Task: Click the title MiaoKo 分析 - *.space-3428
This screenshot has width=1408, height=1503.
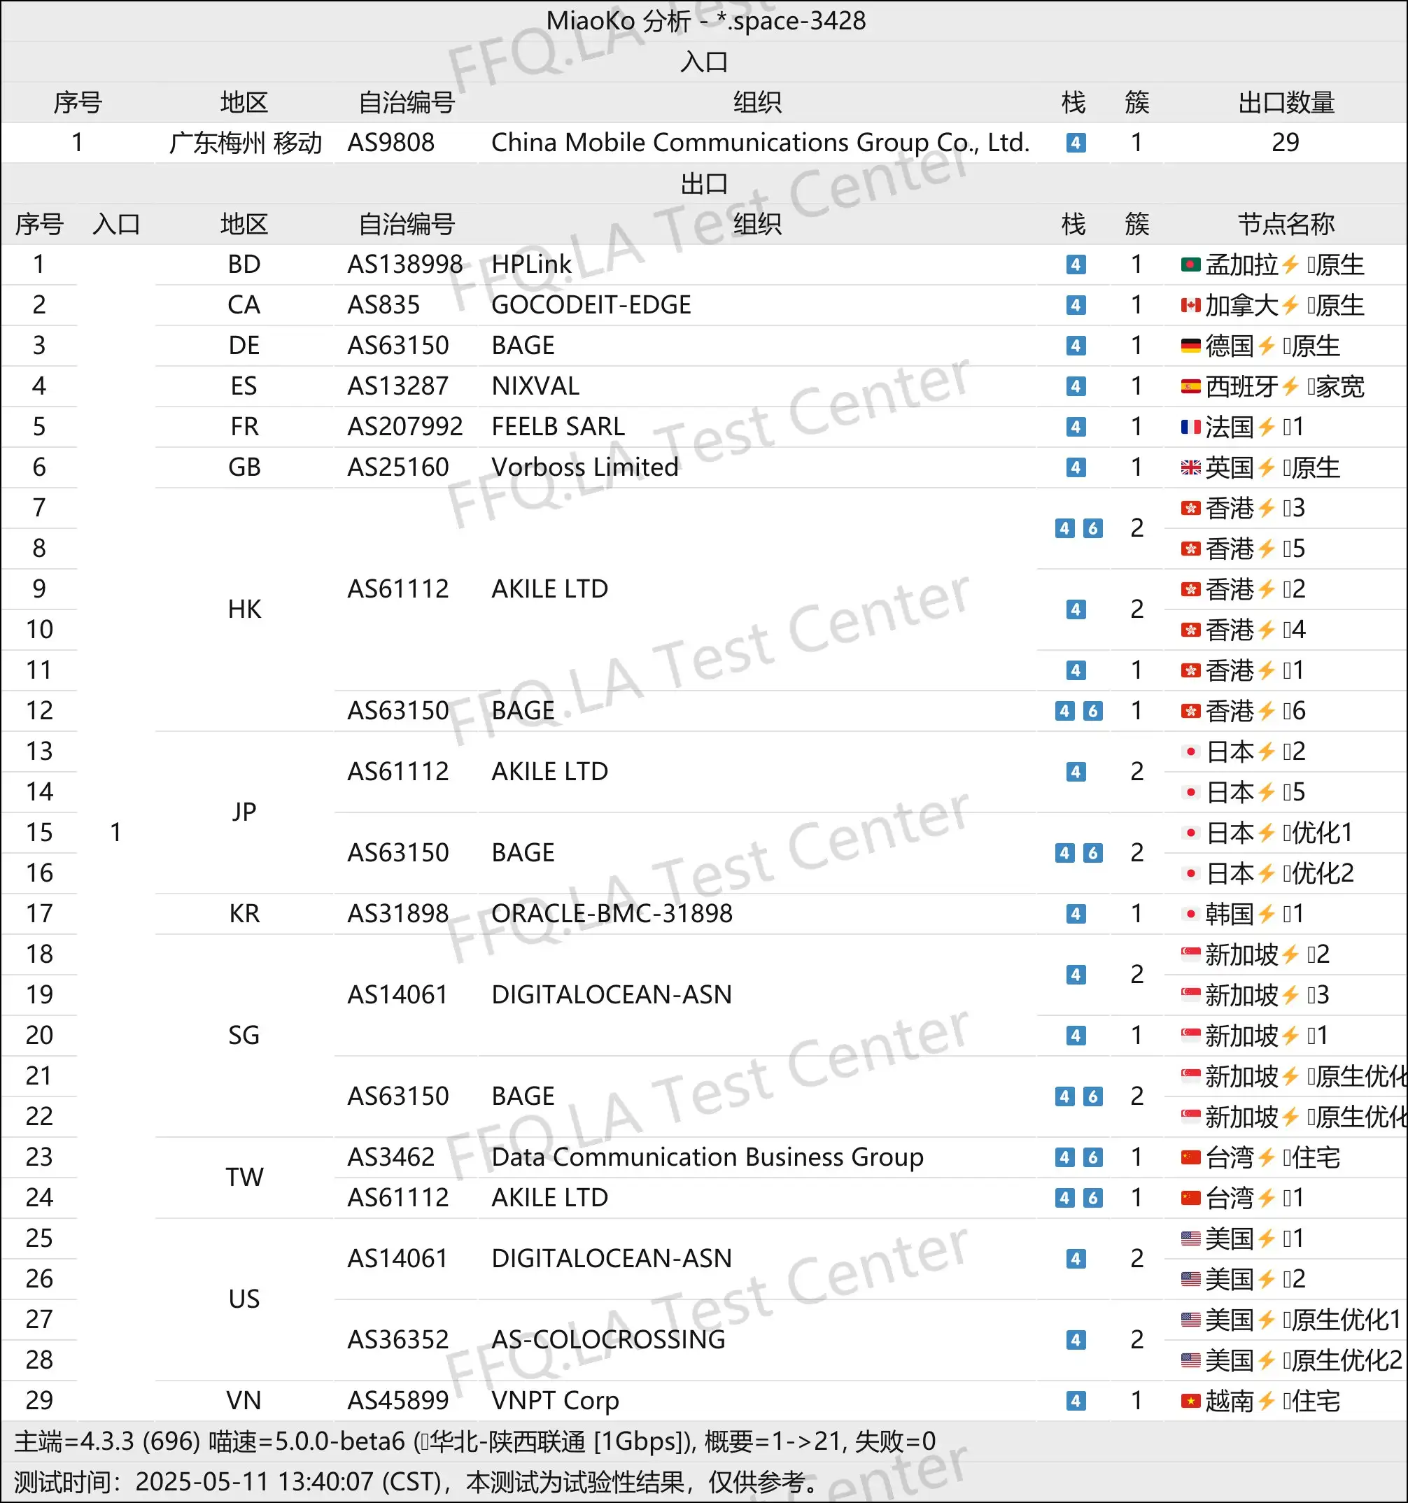Action: pos(706,21)
